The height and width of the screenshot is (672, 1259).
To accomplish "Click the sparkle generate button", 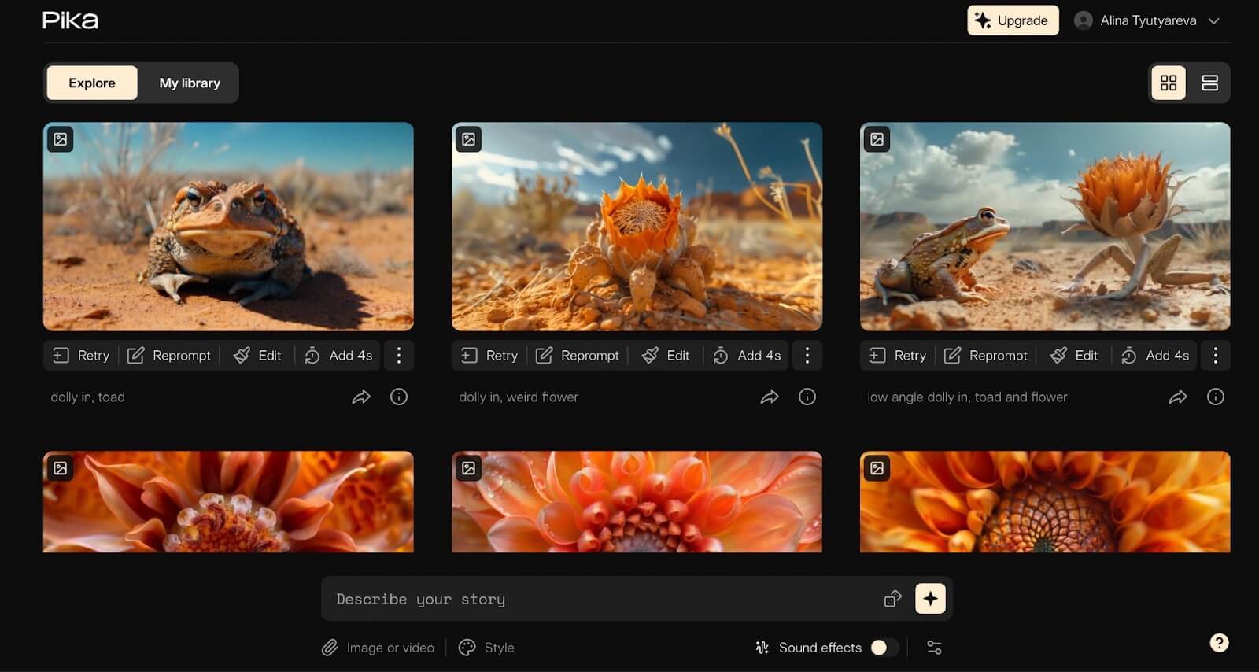I will pyautogui.click(x=930, y=599).
